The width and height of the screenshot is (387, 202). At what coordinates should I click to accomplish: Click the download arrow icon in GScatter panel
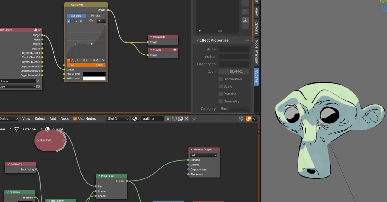click(245, 20)
